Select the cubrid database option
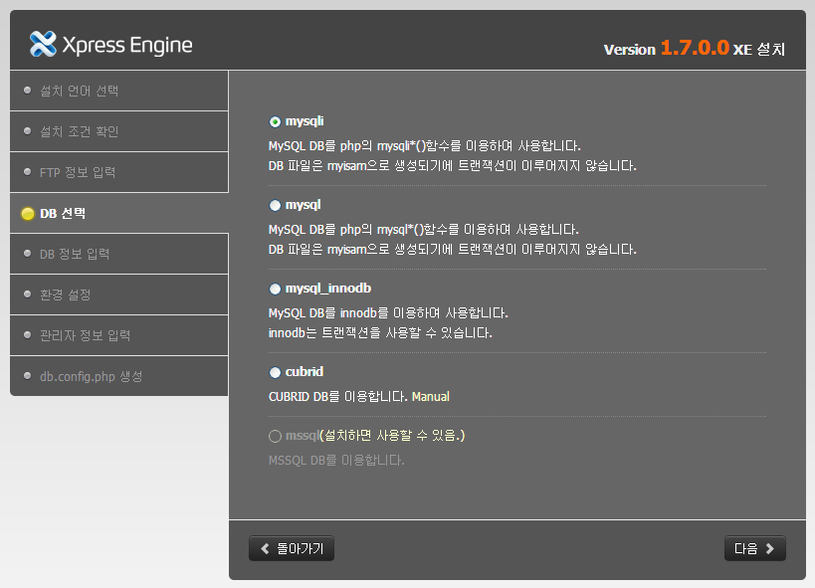This screenshot has height=588, width=815. click(x=273, y=372)
